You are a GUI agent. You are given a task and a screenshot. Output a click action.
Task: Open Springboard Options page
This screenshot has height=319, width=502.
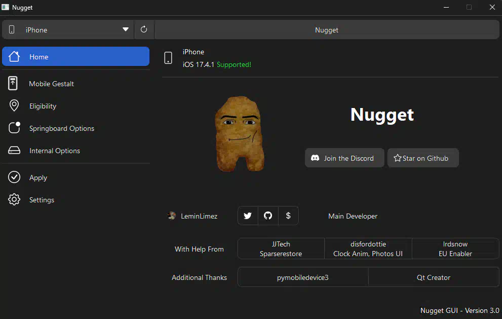click(x=75, y=128)
